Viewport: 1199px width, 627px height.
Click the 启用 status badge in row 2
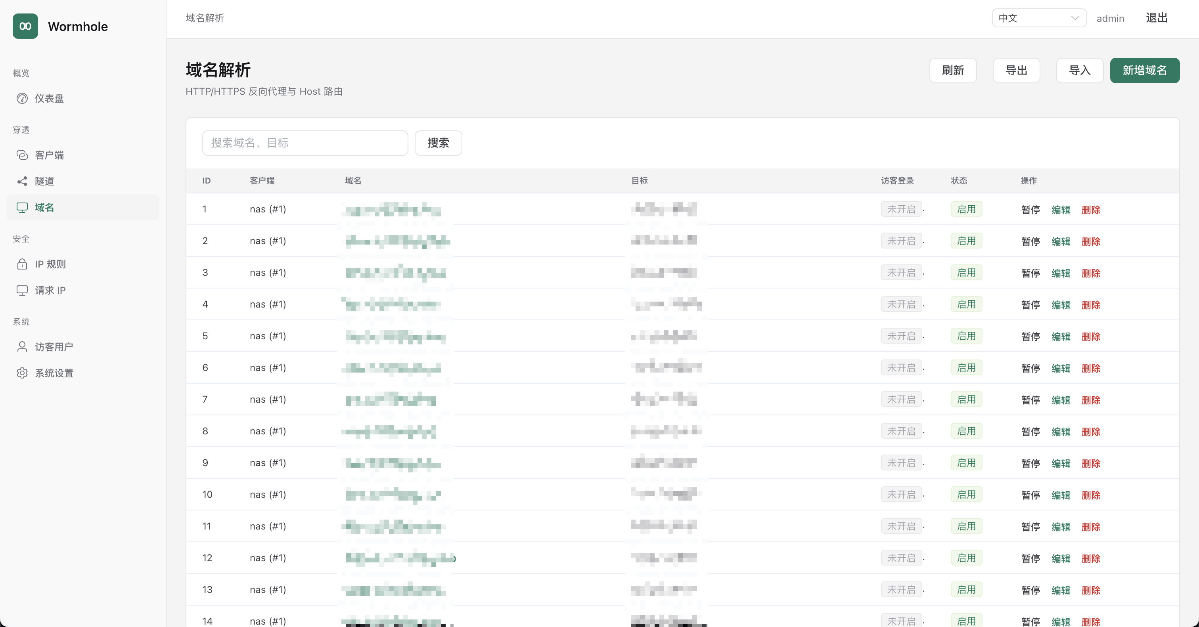click(x=966, y=241)
